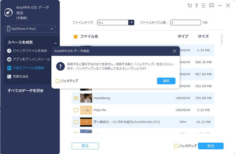235x154 pixels.
Task: Click the app store icon beside アプリをアンインストール
Action: pyautogui.click(x=9, y=59)
